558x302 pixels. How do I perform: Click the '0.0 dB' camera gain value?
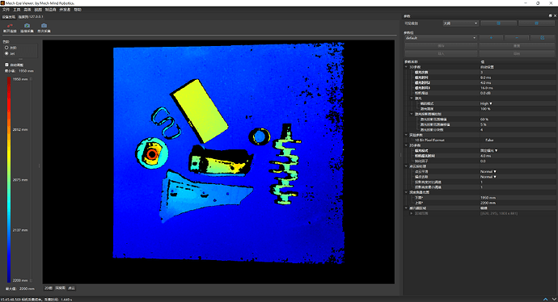click(x=485, y=93)
